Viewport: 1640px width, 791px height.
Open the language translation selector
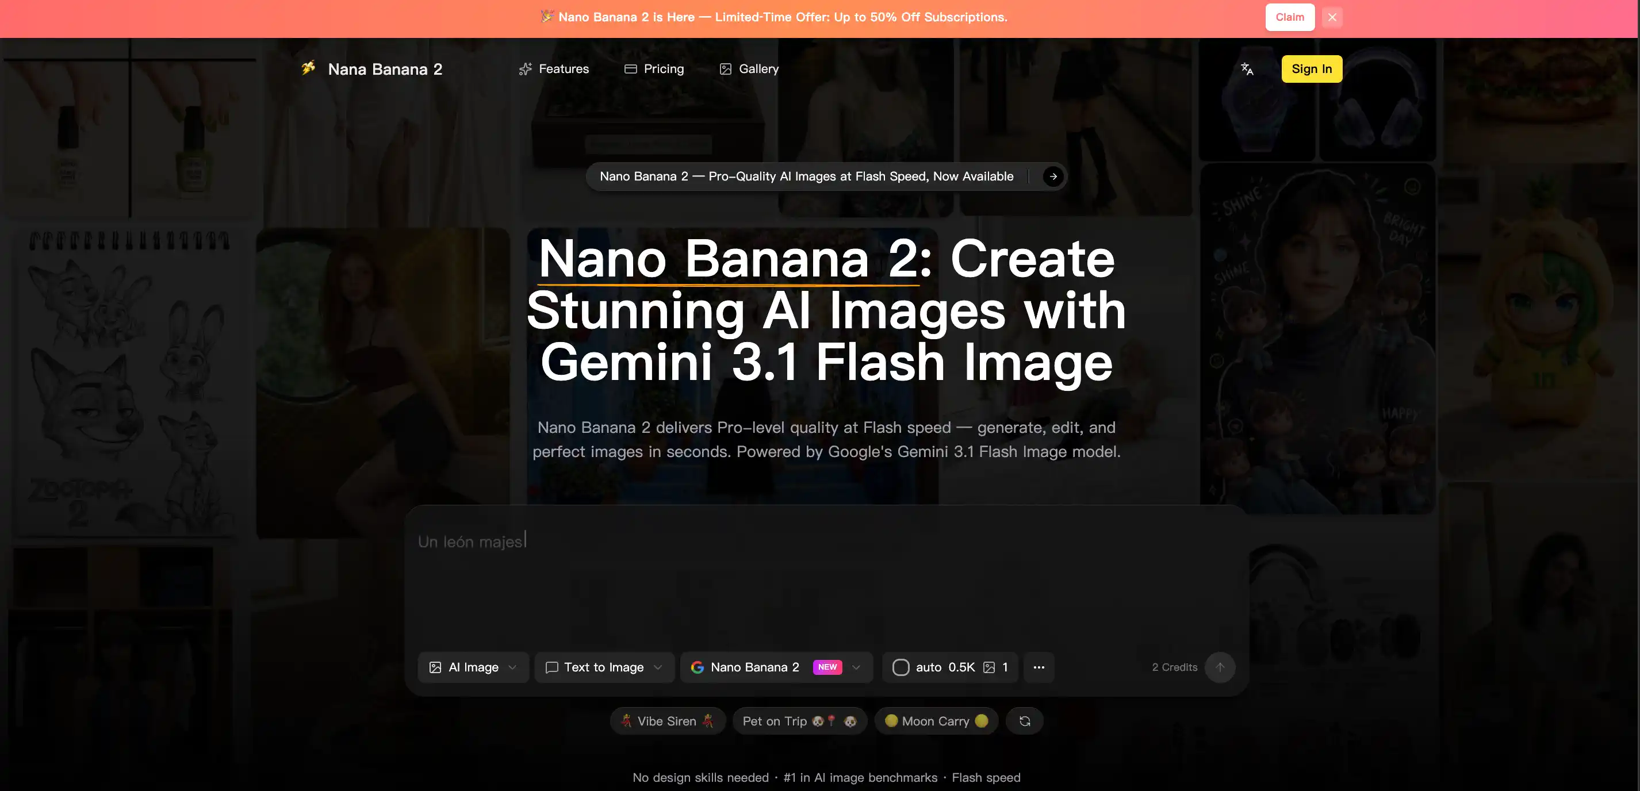point(1247,69)
